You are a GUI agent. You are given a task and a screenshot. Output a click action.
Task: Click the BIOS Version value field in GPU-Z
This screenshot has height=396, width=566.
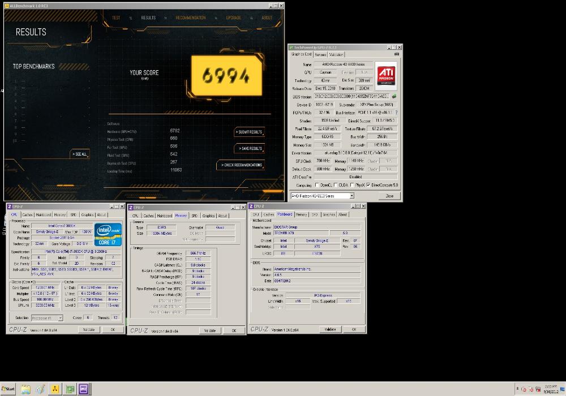352,96
